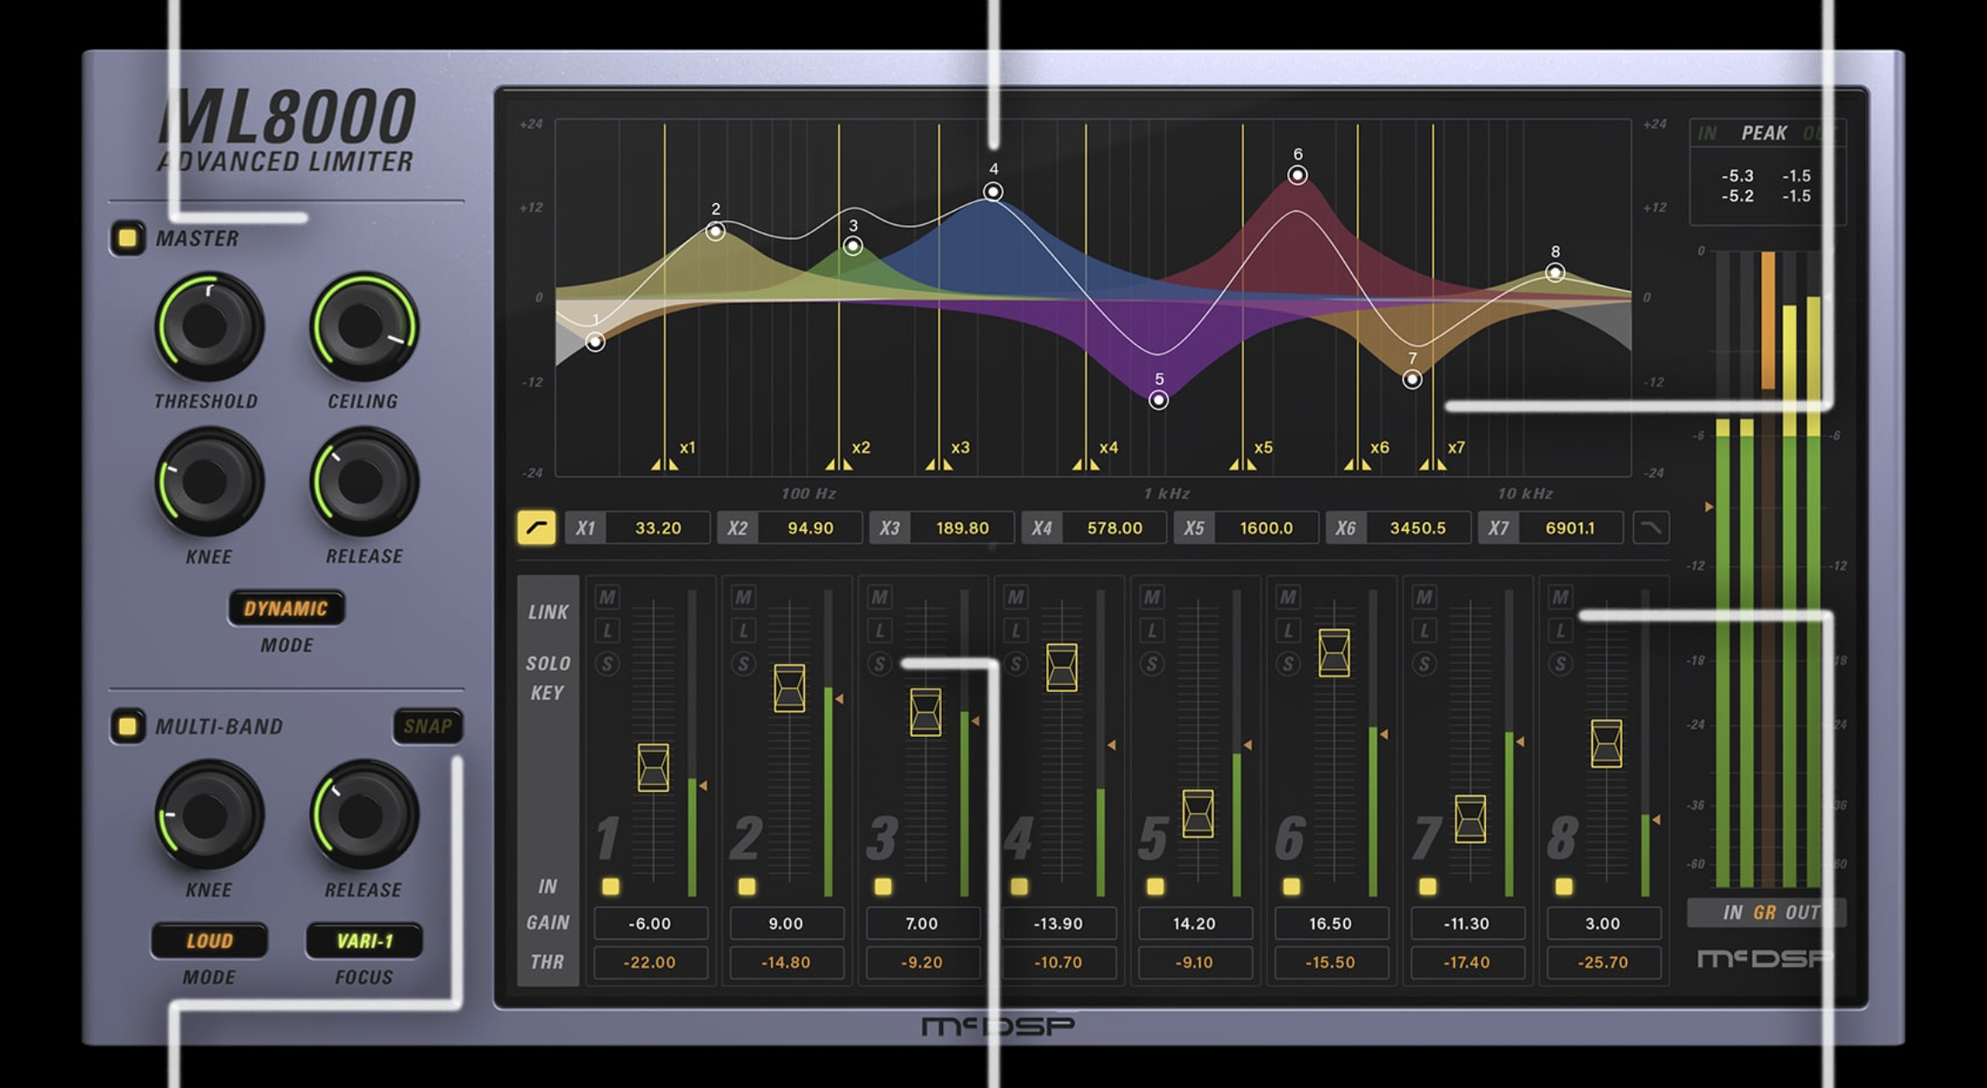Open the DYNAMIC mode selector
This screenshot has width=1987, height=1088.
pos(286,609)
